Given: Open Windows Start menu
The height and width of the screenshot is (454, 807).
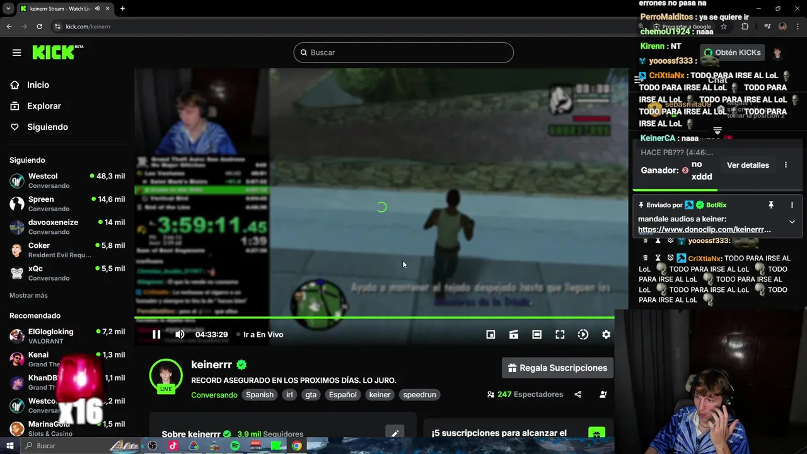Looking at the screenshot, I should click(9, 446).
